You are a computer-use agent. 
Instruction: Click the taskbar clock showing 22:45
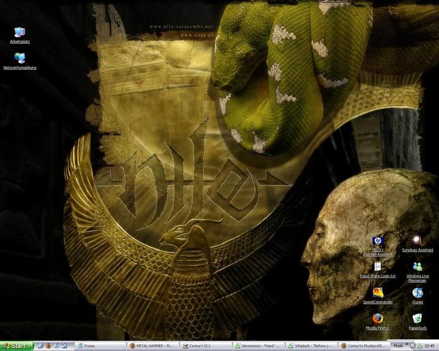[x=430, y=346]
